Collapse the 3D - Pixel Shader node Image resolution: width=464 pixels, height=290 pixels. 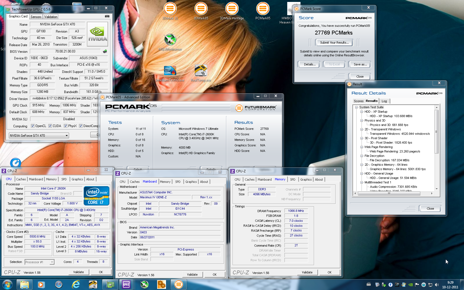(x=362, y=138)
